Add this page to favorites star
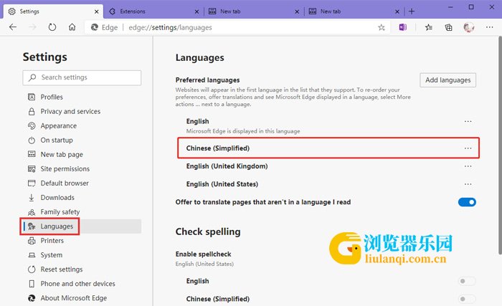The width and height of the screenshot is (502, 306). click(x=382, y=27)
